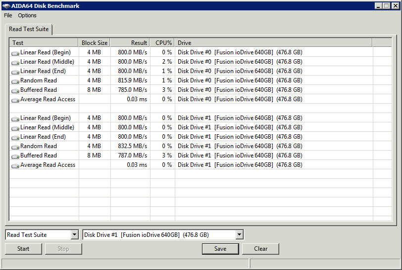This screenshot has height=270, width=402.
Task: Click the 2 % CPU value
Action: pyautogui.click(x=167, y=62)
